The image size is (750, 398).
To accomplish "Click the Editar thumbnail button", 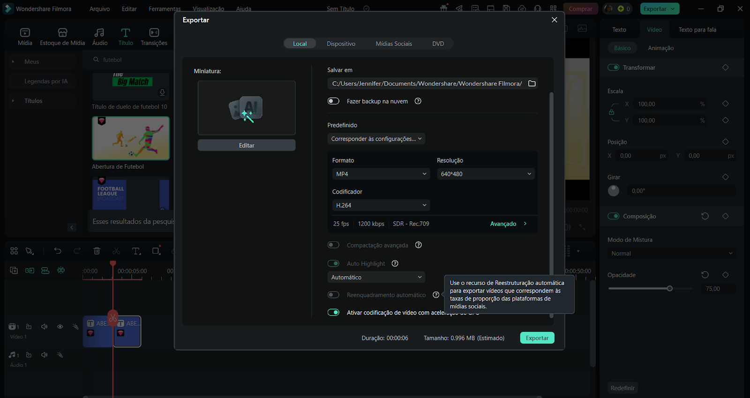I will 247,145.
